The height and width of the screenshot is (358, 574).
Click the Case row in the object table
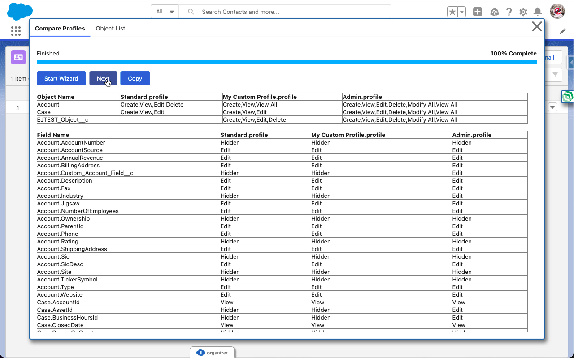point(282,112)
